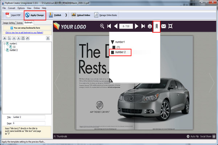Click the YOUR LOGO image
Screen dimensions: 218x145
70,26
